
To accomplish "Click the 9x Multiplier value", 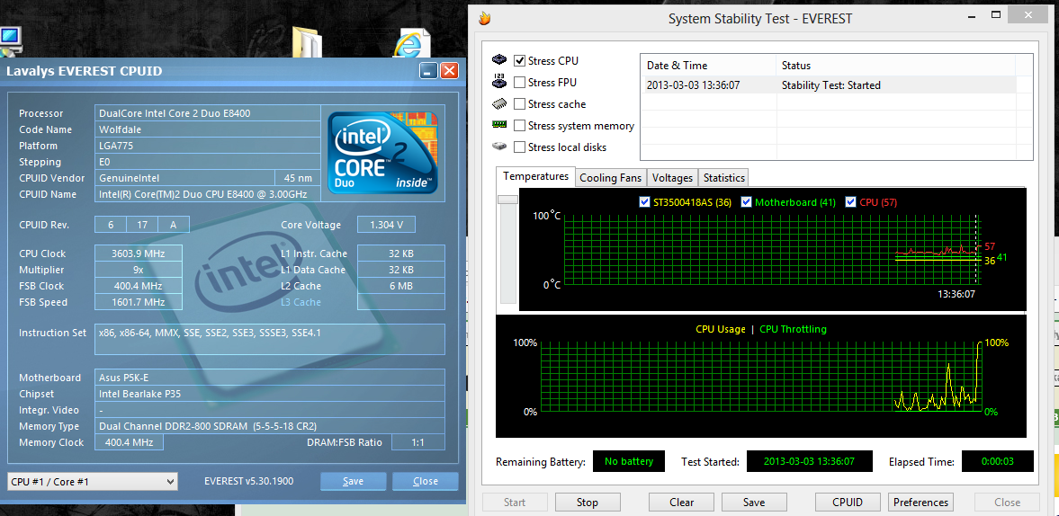I will tap(139, 270).
